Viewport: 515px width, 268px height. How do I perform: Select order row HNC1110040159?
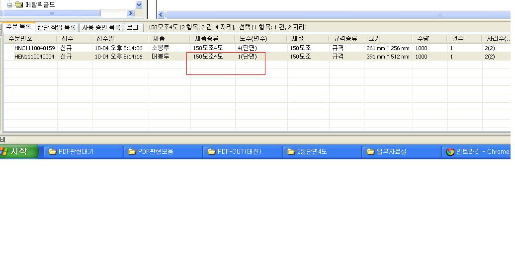point(34,48)
